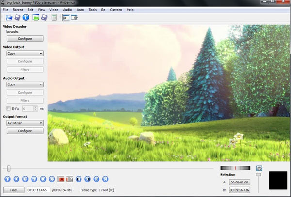
Task: Click Configure under Video Output
Action: tap(25, 61)
